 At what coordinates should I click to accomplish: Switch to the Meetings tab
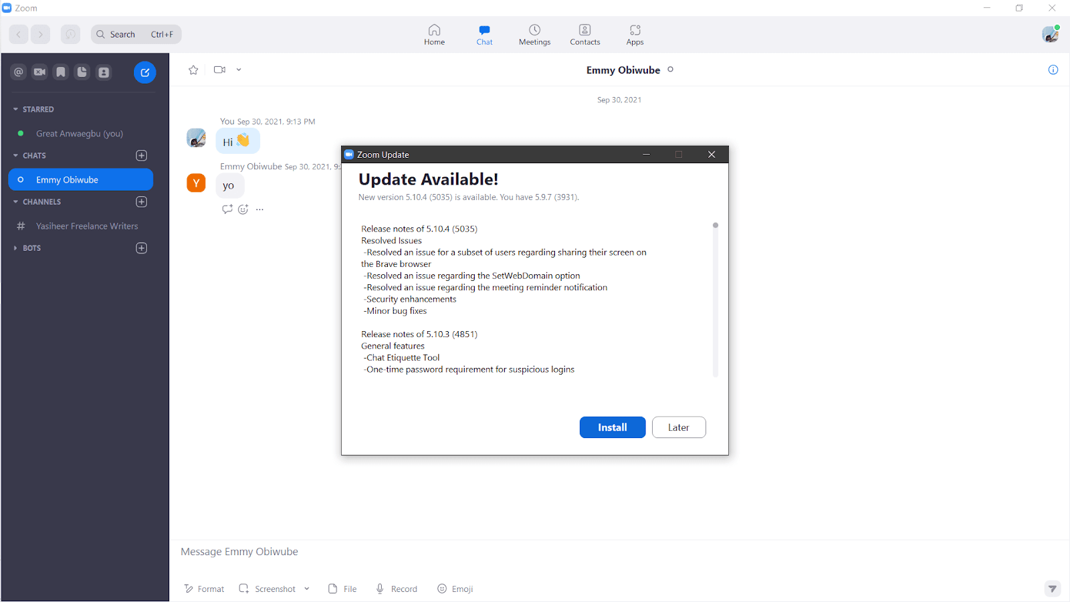[x=534, y=34]
